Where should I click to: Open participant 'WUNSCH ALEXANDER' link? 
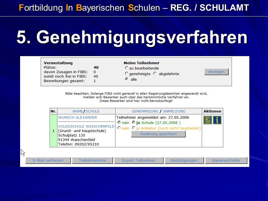78,118
